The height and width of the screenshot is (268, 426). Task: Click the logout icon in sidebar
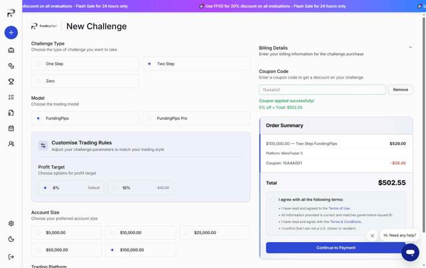11,257
